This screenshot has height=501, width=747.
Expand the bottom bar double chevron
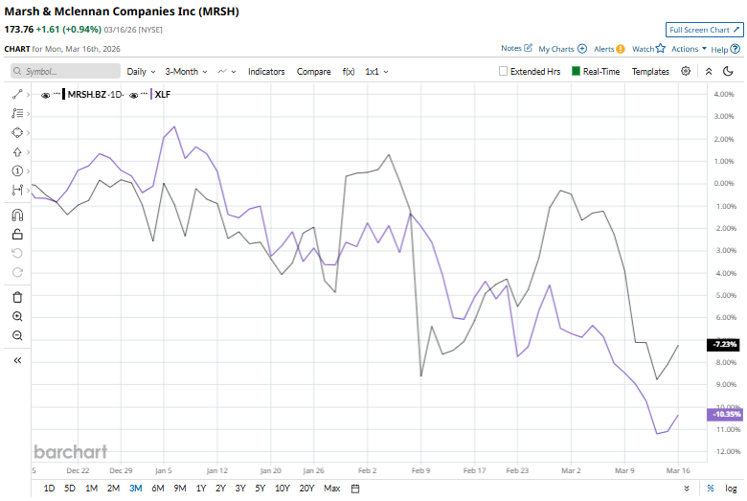tap(687, 489)
